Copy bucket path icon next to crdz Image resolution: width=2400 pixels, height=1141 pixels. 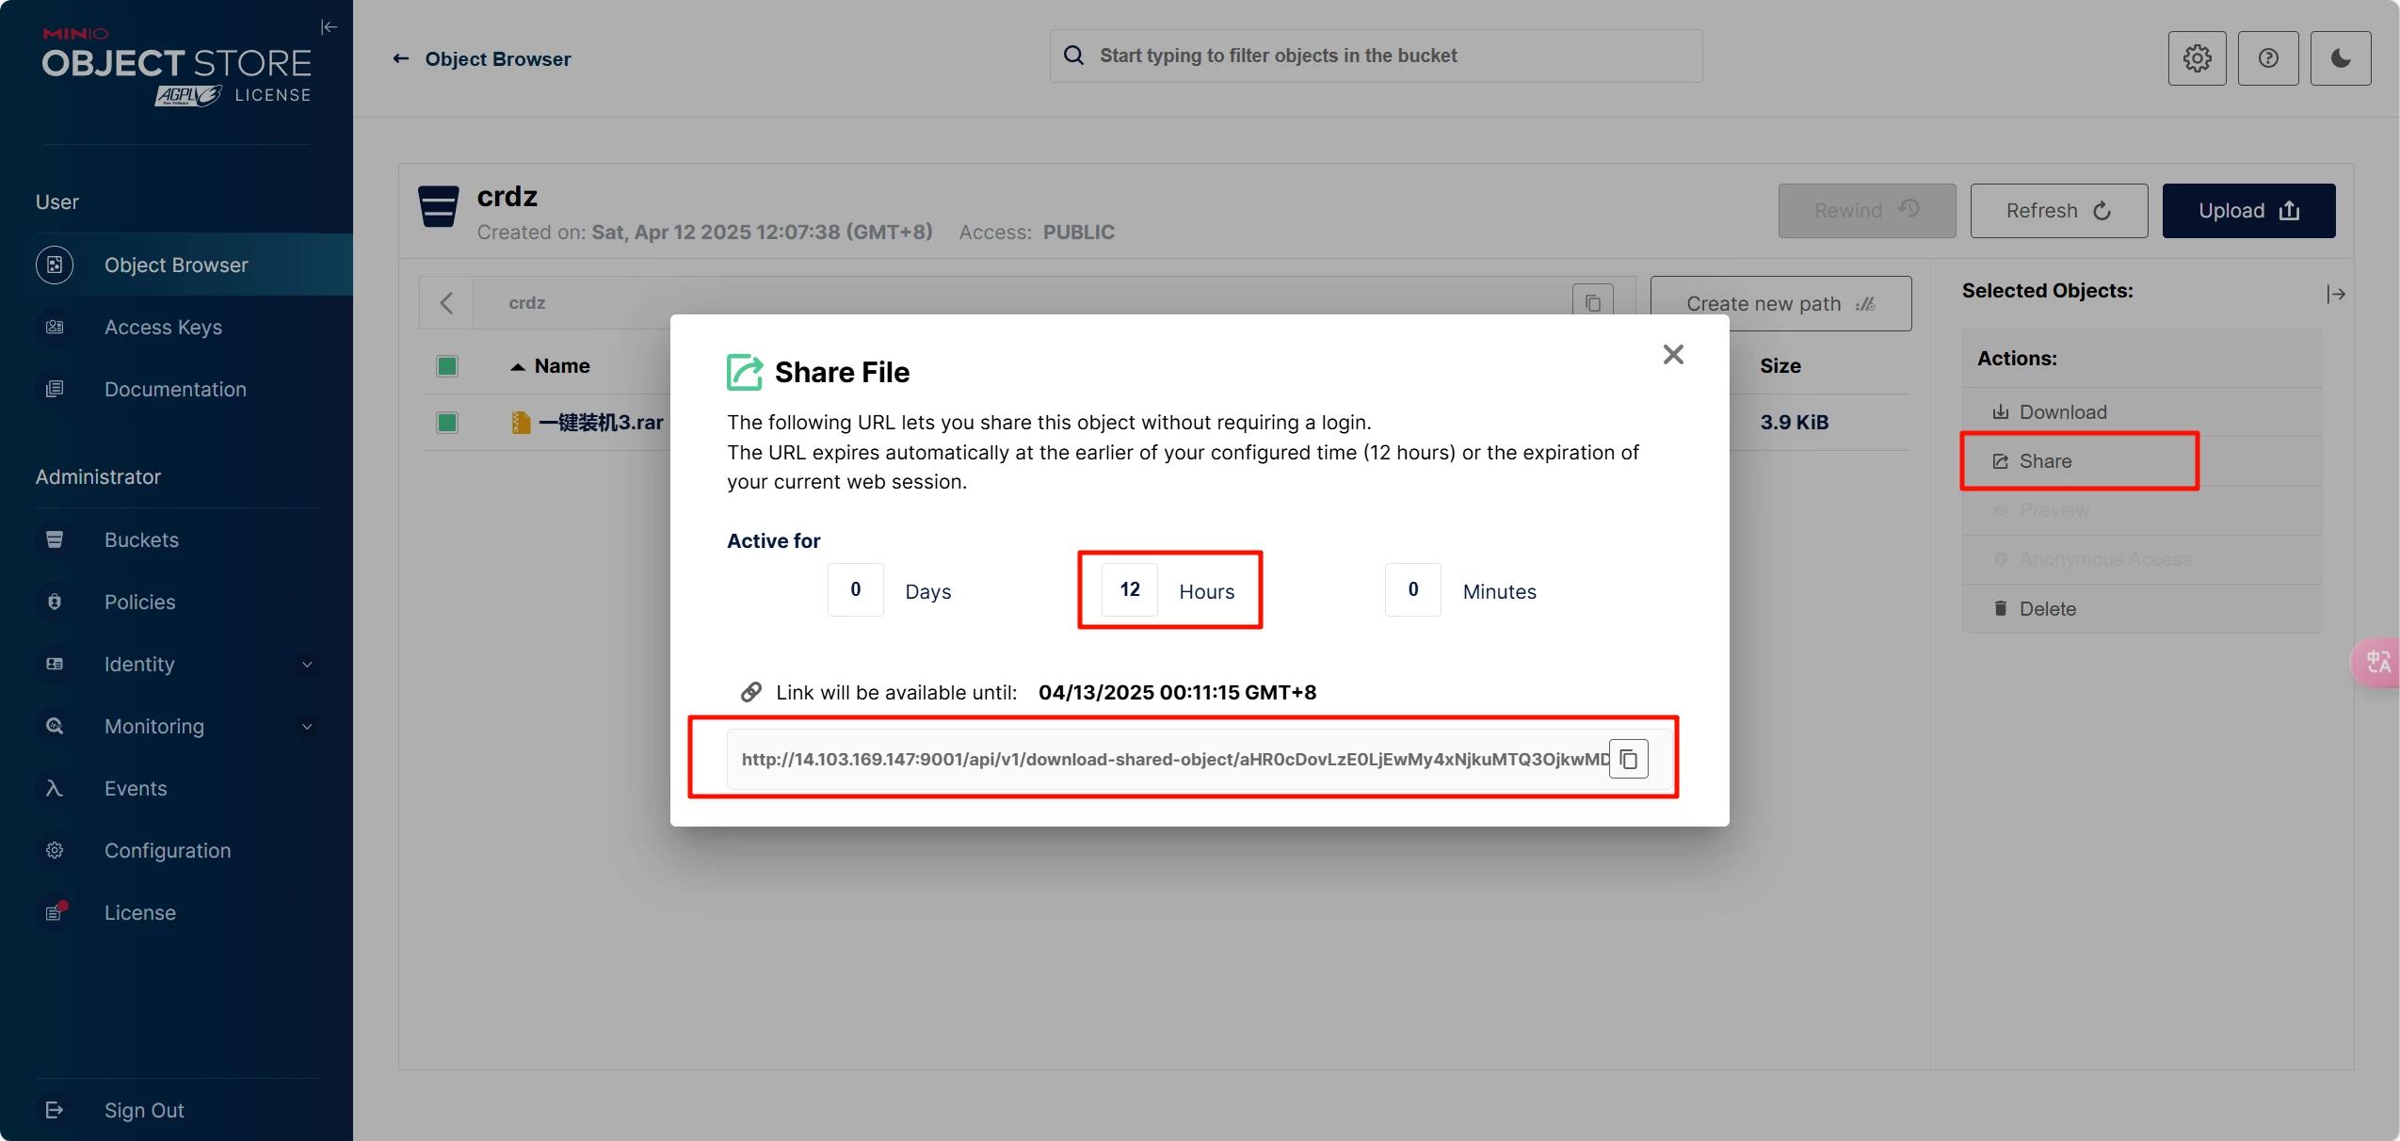tap(1592, 303)
